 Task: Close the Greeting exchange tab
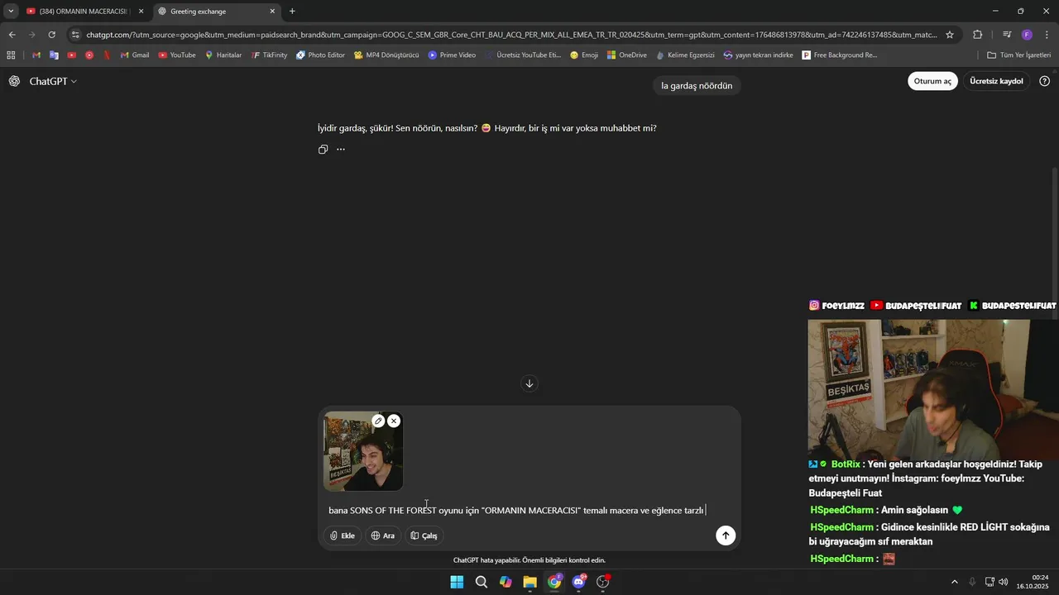(272, 12)
